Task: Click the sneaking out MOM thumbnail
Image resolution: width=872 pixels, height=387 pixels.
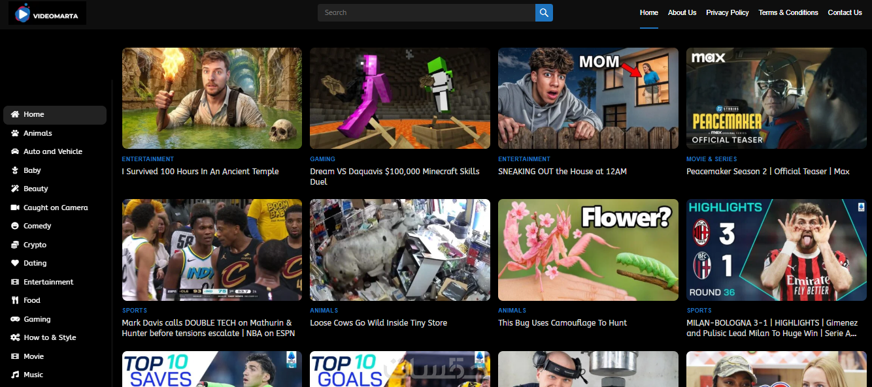Action: [x=588, y=98]
